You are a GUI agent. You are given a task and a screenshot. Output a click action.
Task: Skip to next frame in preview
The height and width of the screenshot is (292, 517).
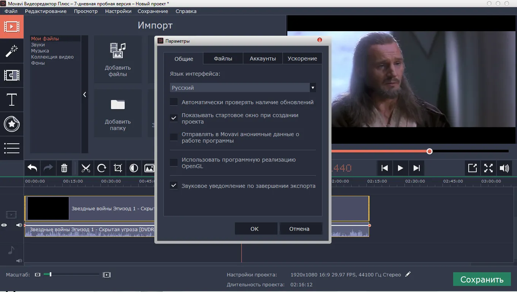[x=416, y=168]
